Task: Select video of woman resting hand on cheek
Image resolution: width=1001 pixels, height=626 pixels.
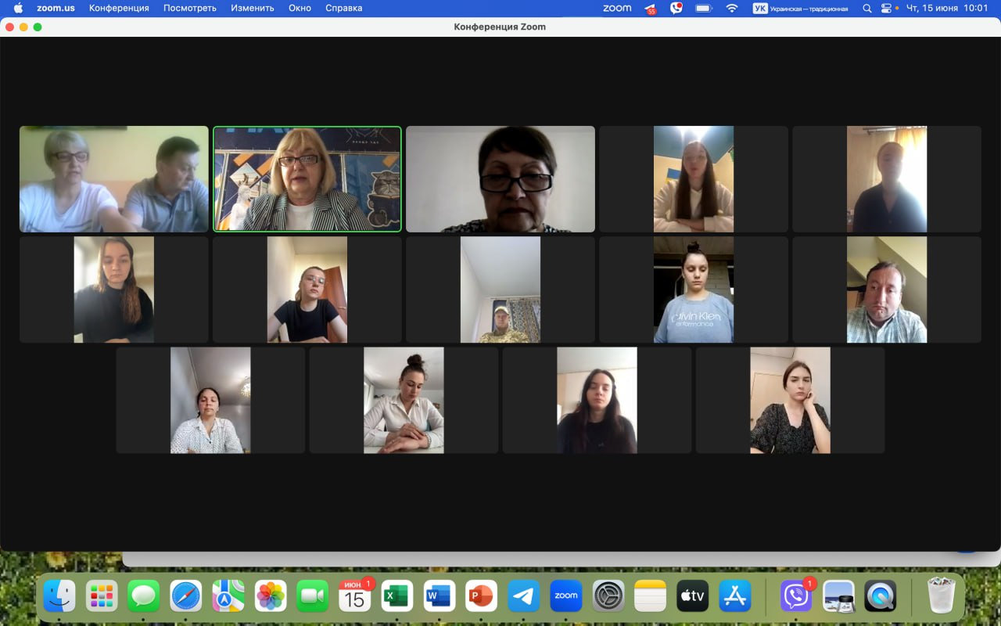Action: 790,400
